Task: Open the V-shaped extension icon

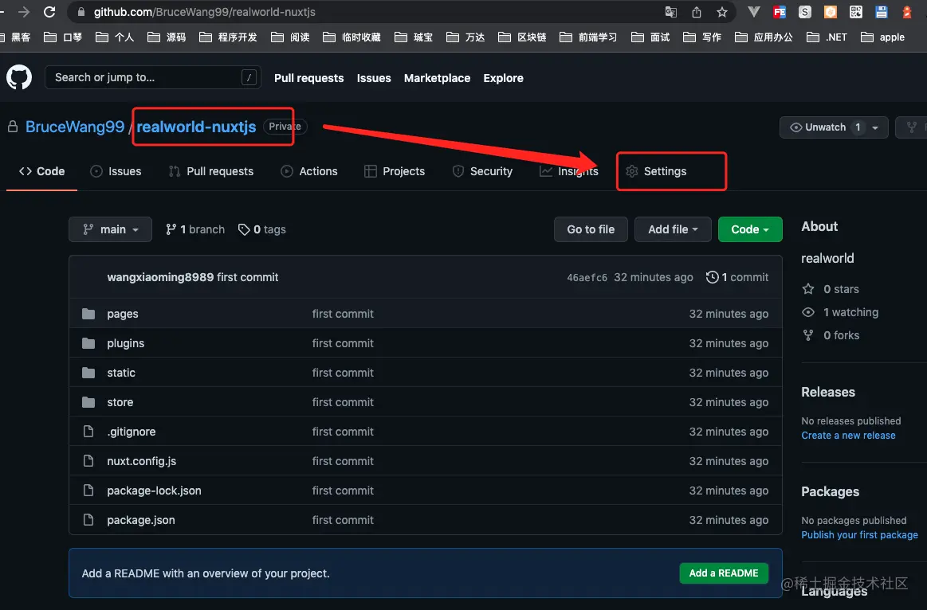Action: pos(754,12)
